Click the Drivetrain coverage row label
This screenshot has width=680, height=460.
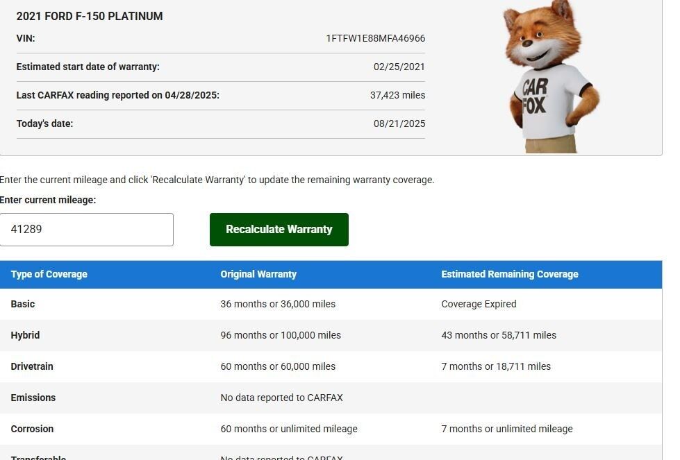click(x=32, y=366)
